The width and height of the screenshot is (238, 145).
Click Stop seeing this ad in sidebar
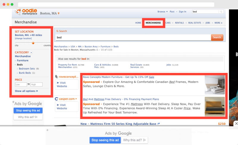click(x=28, y=111)
